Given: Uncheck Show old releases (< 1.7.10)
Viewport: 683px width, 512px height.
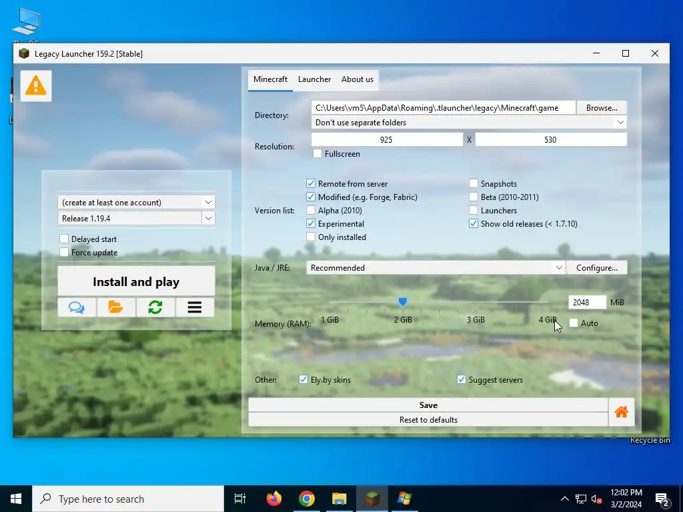Looking at the screenshot, I should point(474,224).
